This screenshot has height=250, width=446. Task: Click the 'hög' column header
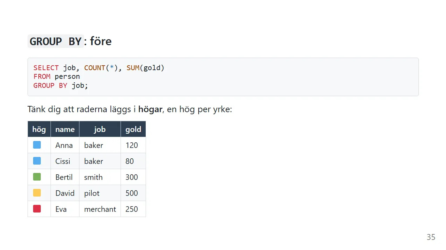point(39,129)
